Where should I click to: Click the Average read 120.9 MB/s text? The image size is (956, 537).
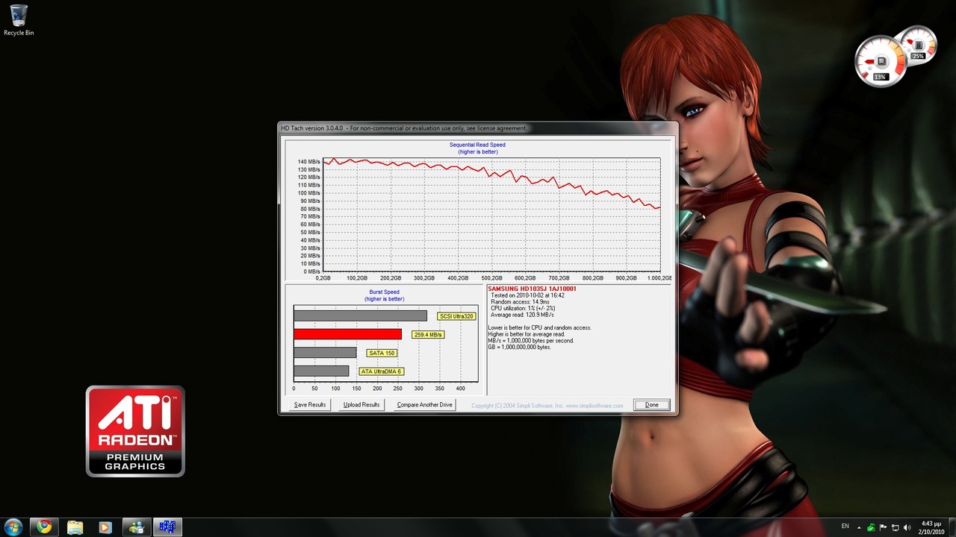(522, 315)
